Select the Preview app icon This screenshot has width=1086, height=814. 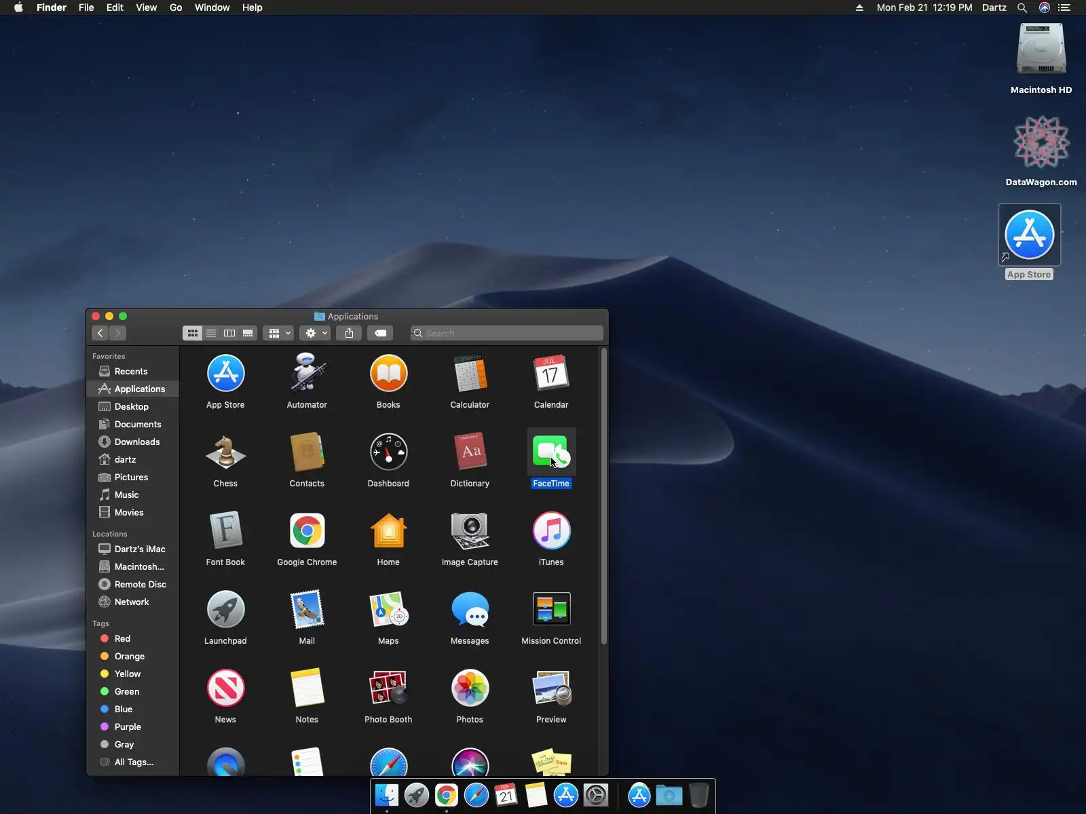tap(551, 688)
